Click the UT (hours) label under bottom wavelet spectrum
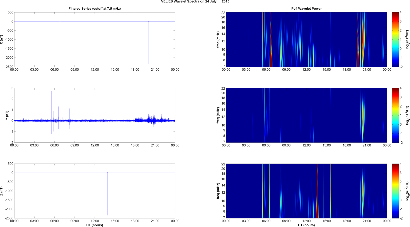 (x=306, y=225)
